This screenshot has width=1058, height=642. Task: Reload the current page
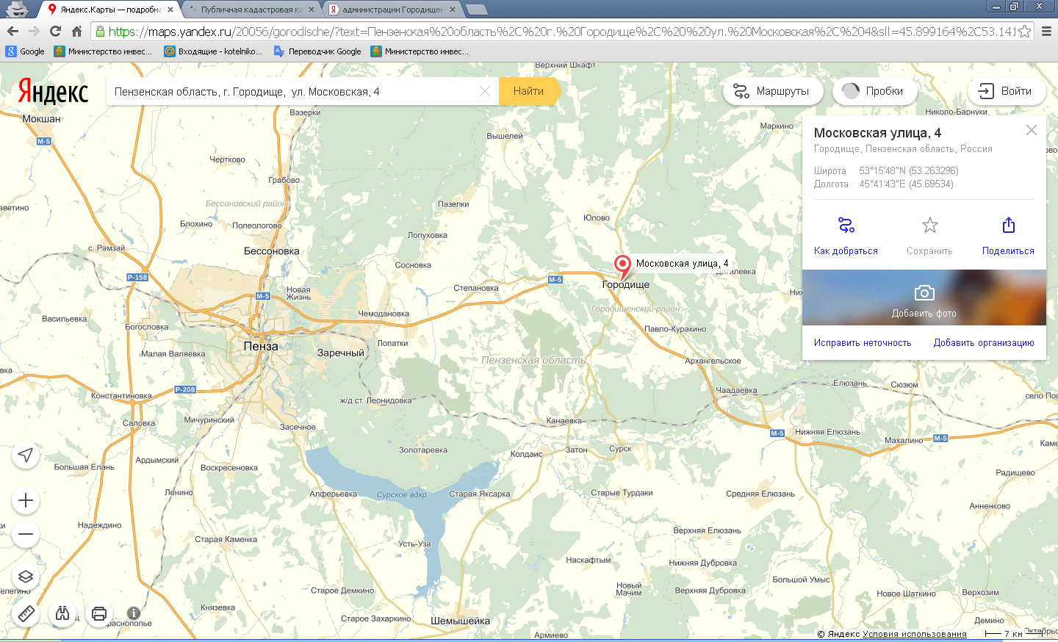click(55, 32)
